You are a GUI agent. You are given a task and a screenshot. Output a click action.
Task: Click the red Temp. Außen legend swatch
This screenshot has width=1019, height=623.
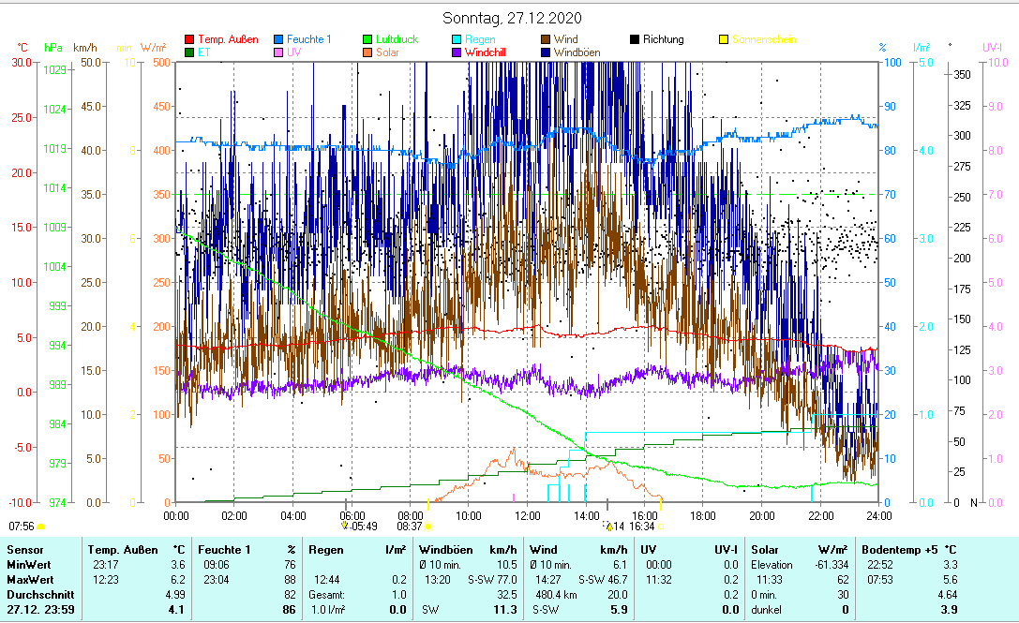pos(190,40)
